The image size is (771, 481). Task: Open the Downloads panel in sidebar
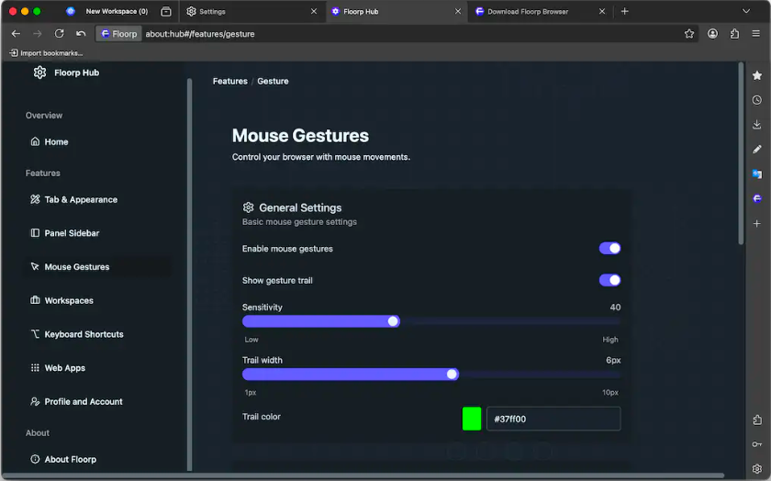pos(756,125)
